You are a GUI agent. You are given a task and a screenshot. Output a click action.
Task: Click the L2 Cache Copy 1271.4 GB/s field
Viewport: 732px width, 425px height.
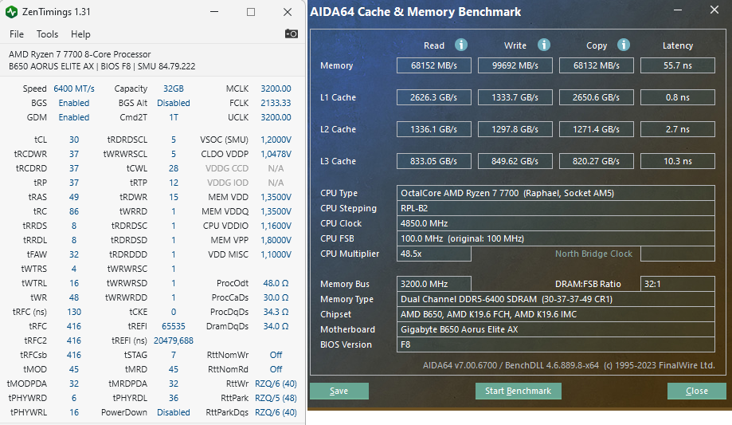[596, 129]
